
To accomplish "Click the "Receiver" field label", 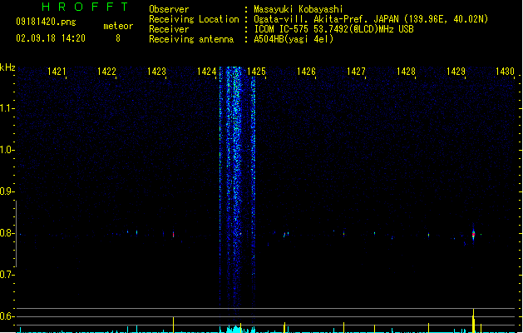I will 169,29.
